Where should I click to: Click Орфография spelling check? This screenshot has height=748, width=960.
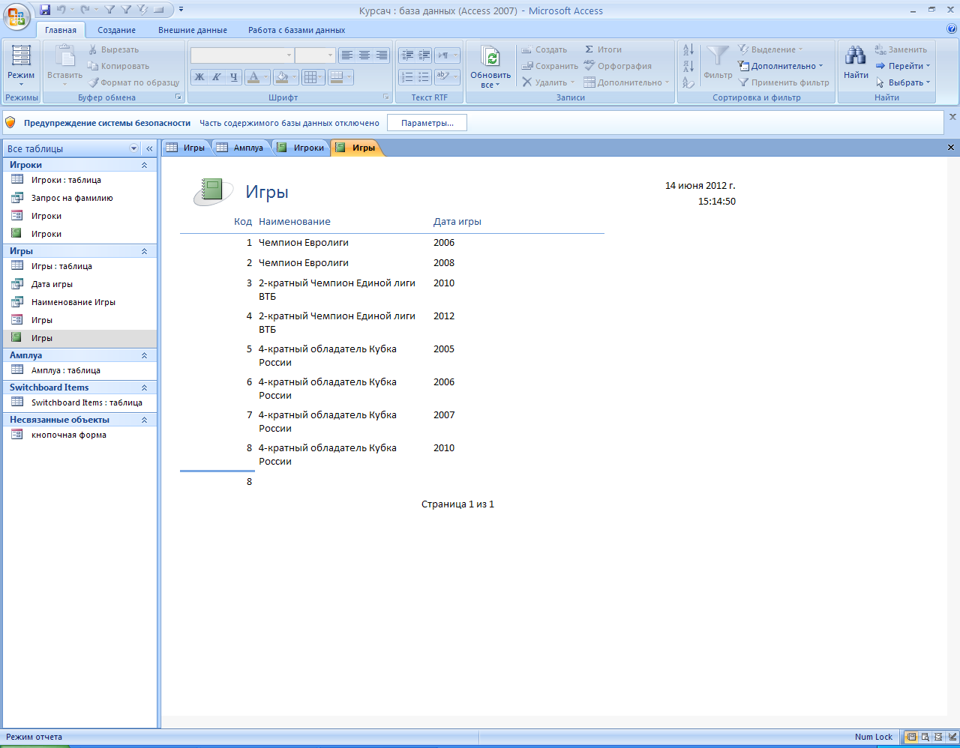coord(618,66)
